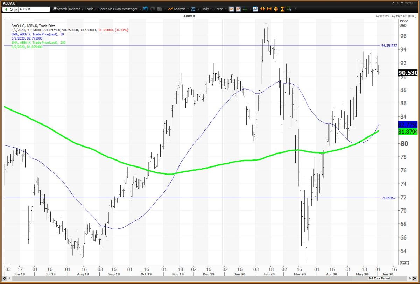Image resolution: width=420 pixels, height=284 pixels.
Task: Click the Search button
Action: pyautogui.click(x=59, y=9)
